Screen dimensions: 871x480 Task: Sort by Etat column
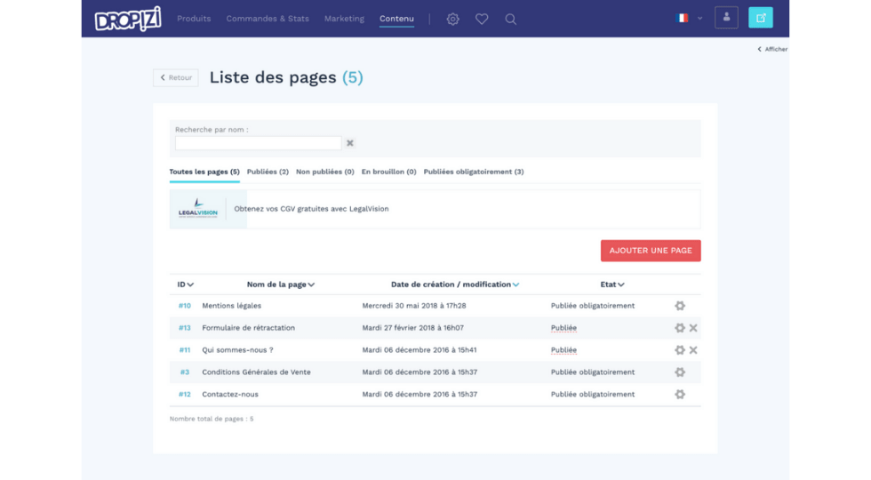coord(612,284)
